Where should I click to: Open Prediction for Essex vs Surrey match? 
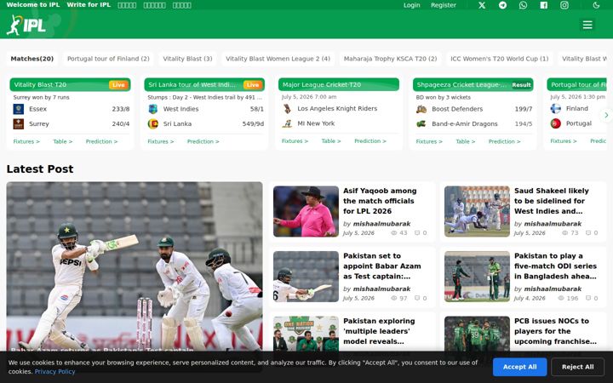pyautogui.click(x=101, y=141)
